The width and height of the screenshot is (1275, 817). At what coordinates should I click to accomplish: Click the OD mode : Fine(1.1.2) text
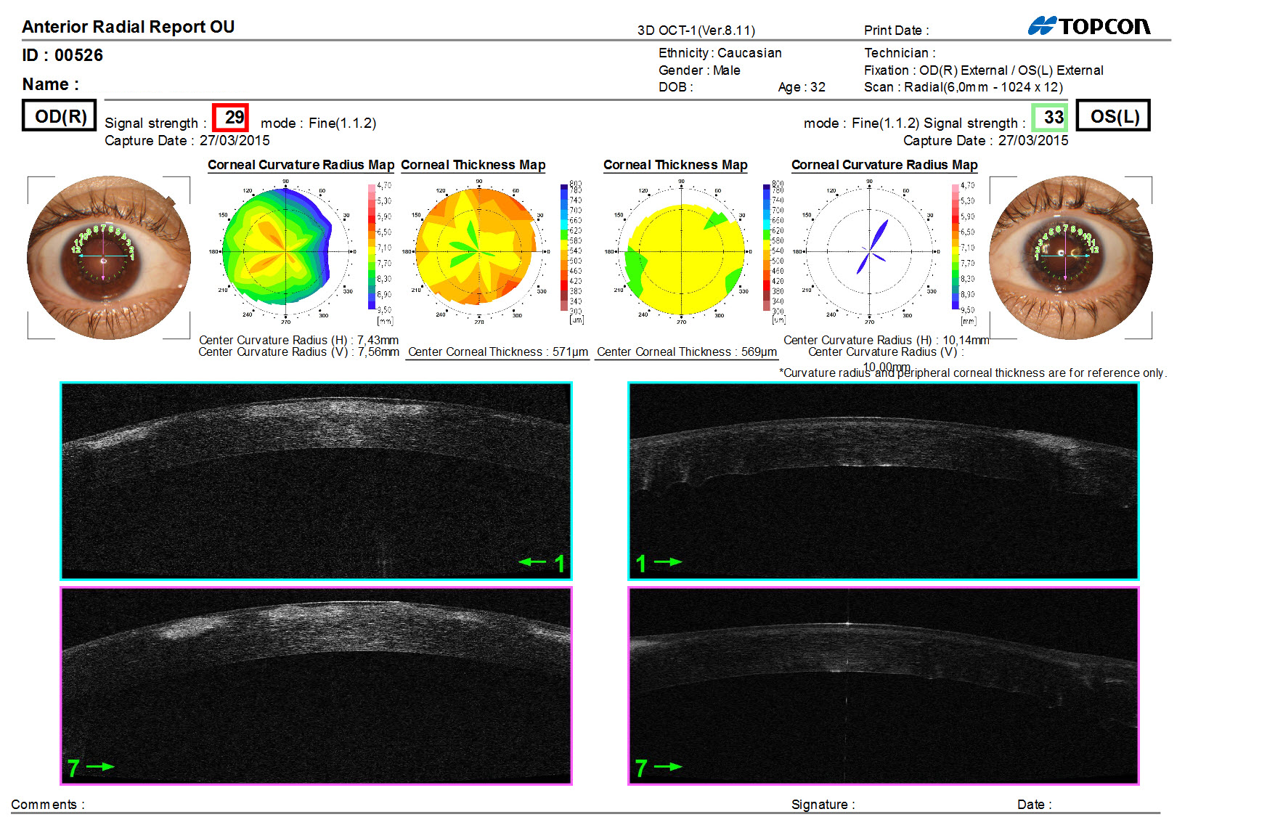(x=319, y=123)
